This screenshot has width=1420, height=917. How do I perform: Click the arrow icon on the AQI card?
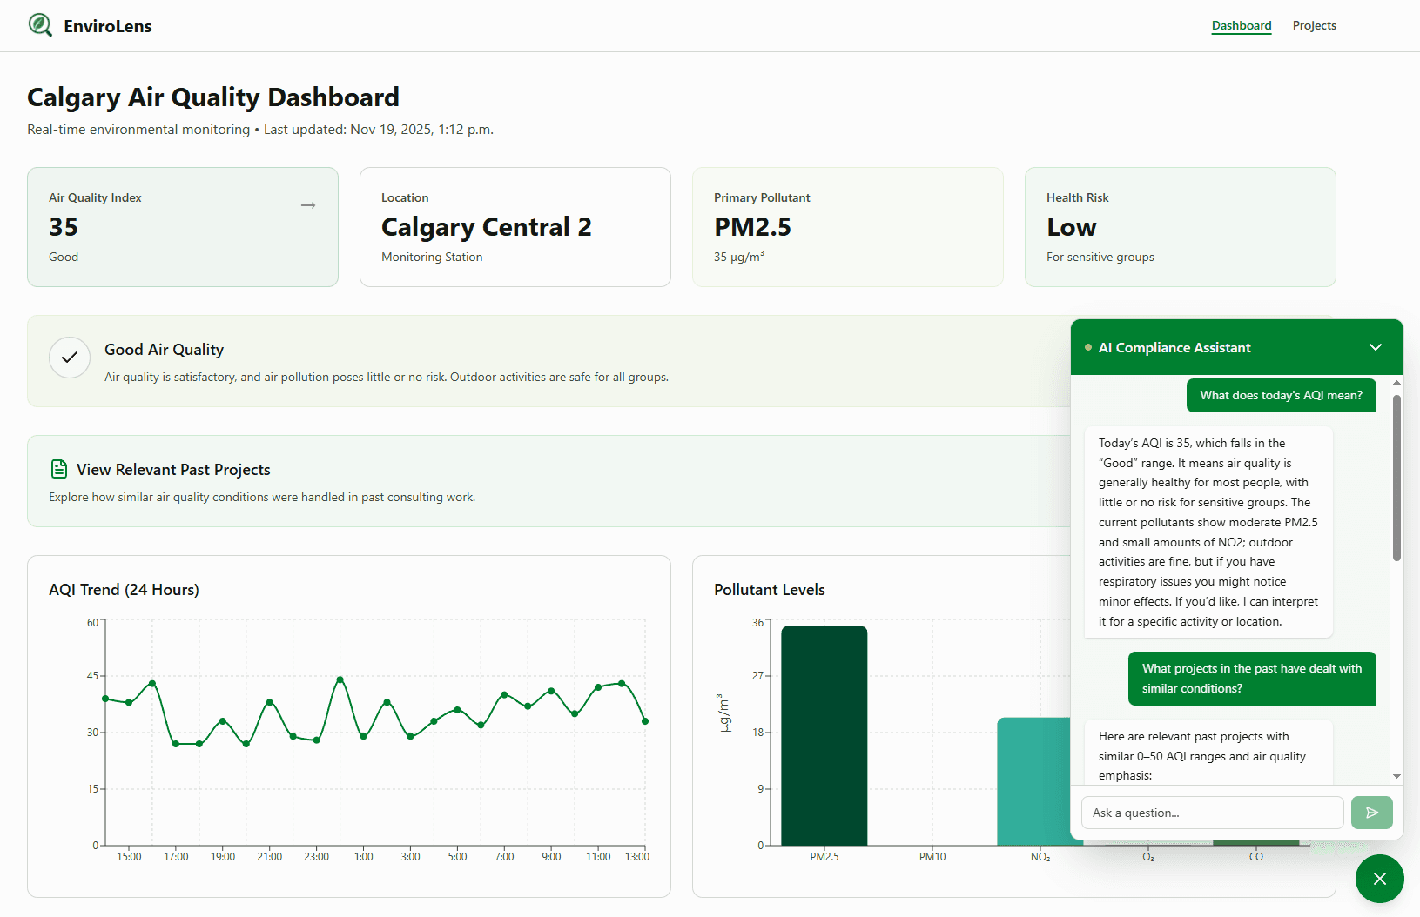307,205
